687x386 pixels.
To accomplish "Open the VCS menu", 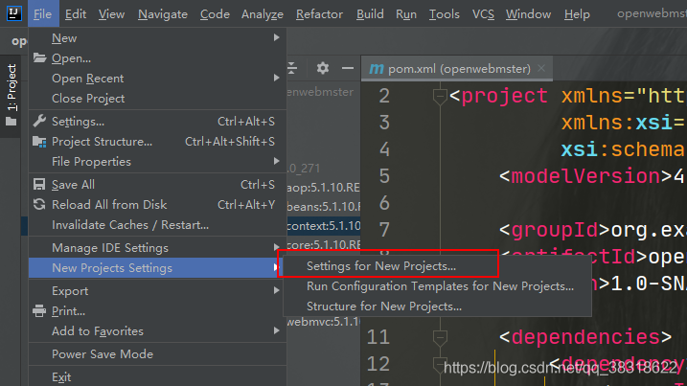I will (483, 14).
